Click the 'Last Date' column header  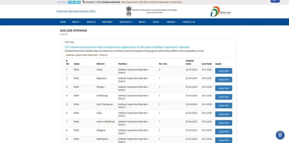click(x=207, y=64)
